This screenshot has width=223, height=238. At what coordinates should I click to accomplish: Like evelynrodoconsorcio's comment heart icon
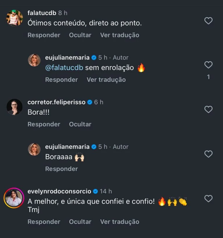click(x=208, y=199)
